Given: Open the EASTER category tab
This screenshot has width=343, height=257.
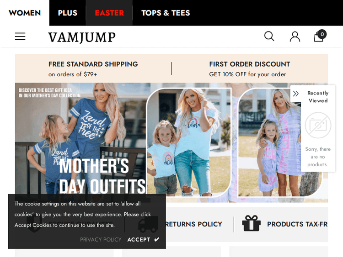Looking at the screenshot, I should (109, 13).
